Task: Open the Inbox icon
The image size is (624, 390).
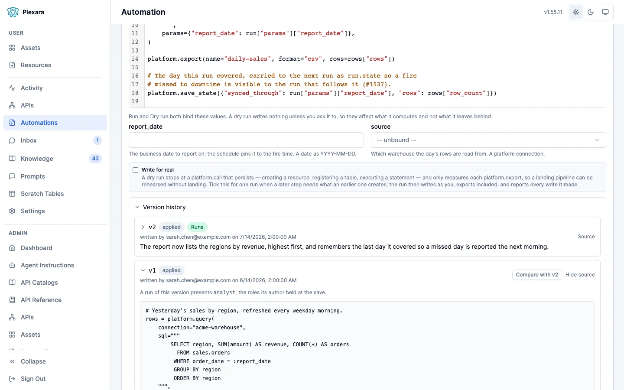Action: click(12, 140)
